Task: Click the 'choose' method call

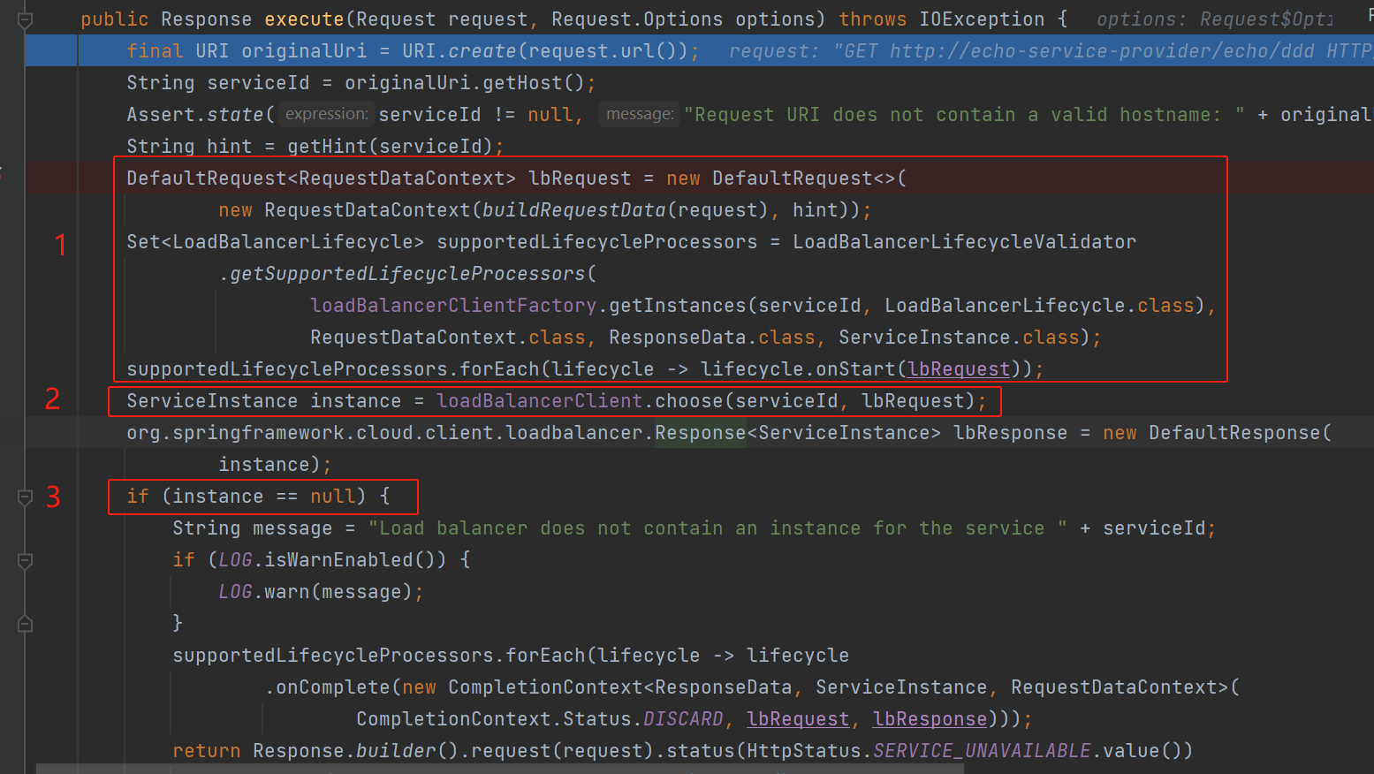Action: click(x=689, y=401)
